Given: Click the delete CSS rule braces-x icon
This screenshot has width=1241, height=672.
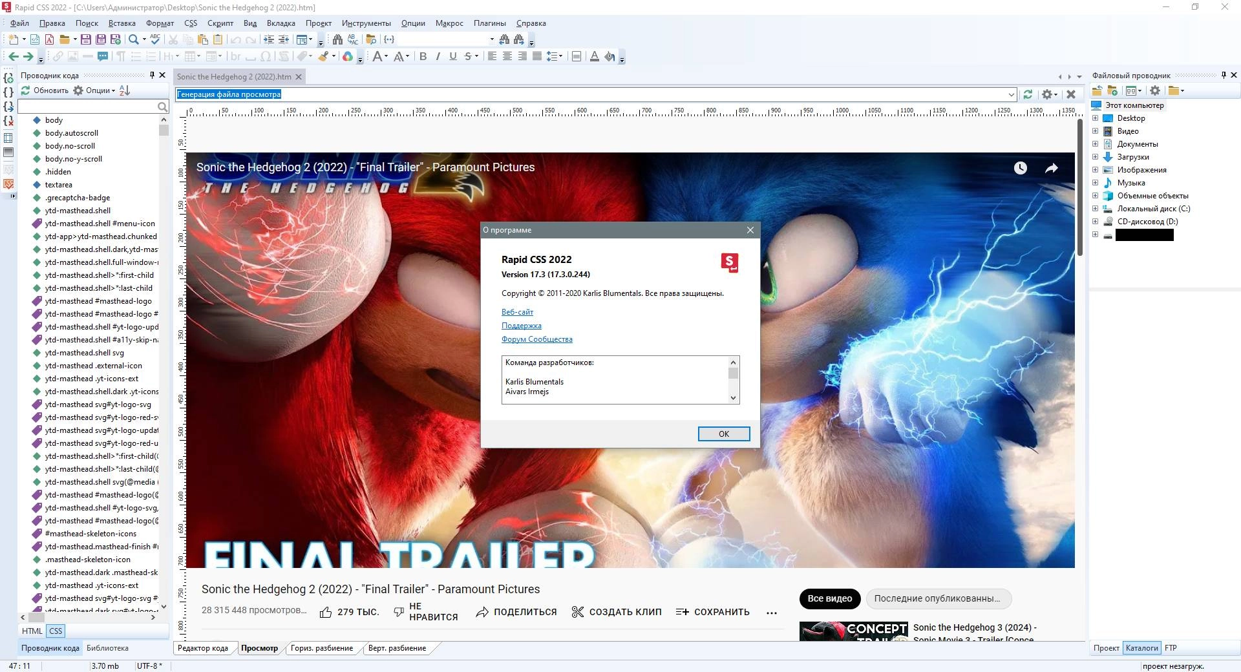Looking at the screenshot, I should [x=8, y=120].
